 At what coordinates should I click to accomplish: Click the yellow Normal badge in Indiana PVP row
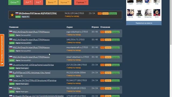point(105,13)
